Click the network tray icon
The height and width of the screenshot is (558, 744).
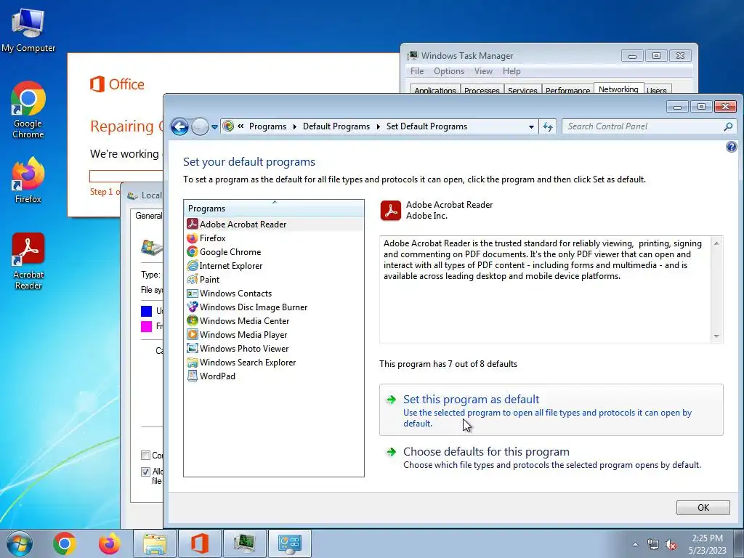coord(653,544)
